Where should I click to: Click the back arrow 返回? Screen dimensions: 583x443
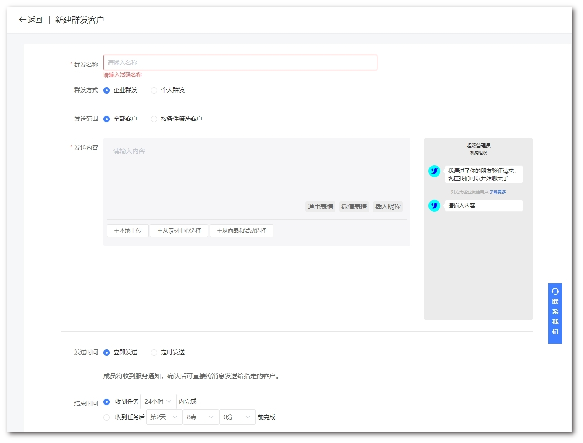tap(30, 20)
